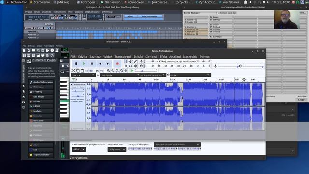Screen dimensions: 309x174
Task: Click Refresh bank list in ZynAddSubFX
Action: pyautogui.click(x=227, y=13)
